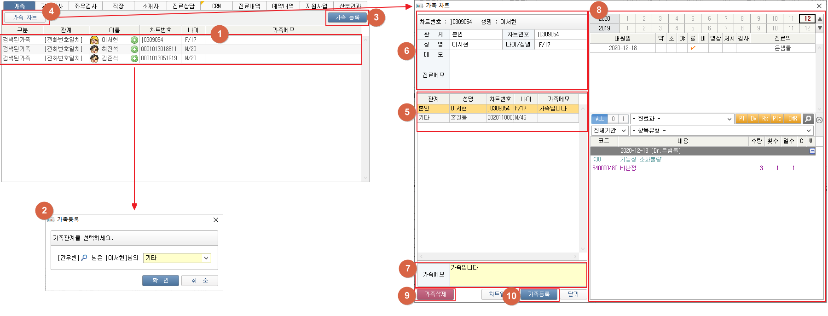Image resolution: width=828 pixels, height=316 pixels.
Task: Select the ALL filter toggle
Action: coord(599,119)
